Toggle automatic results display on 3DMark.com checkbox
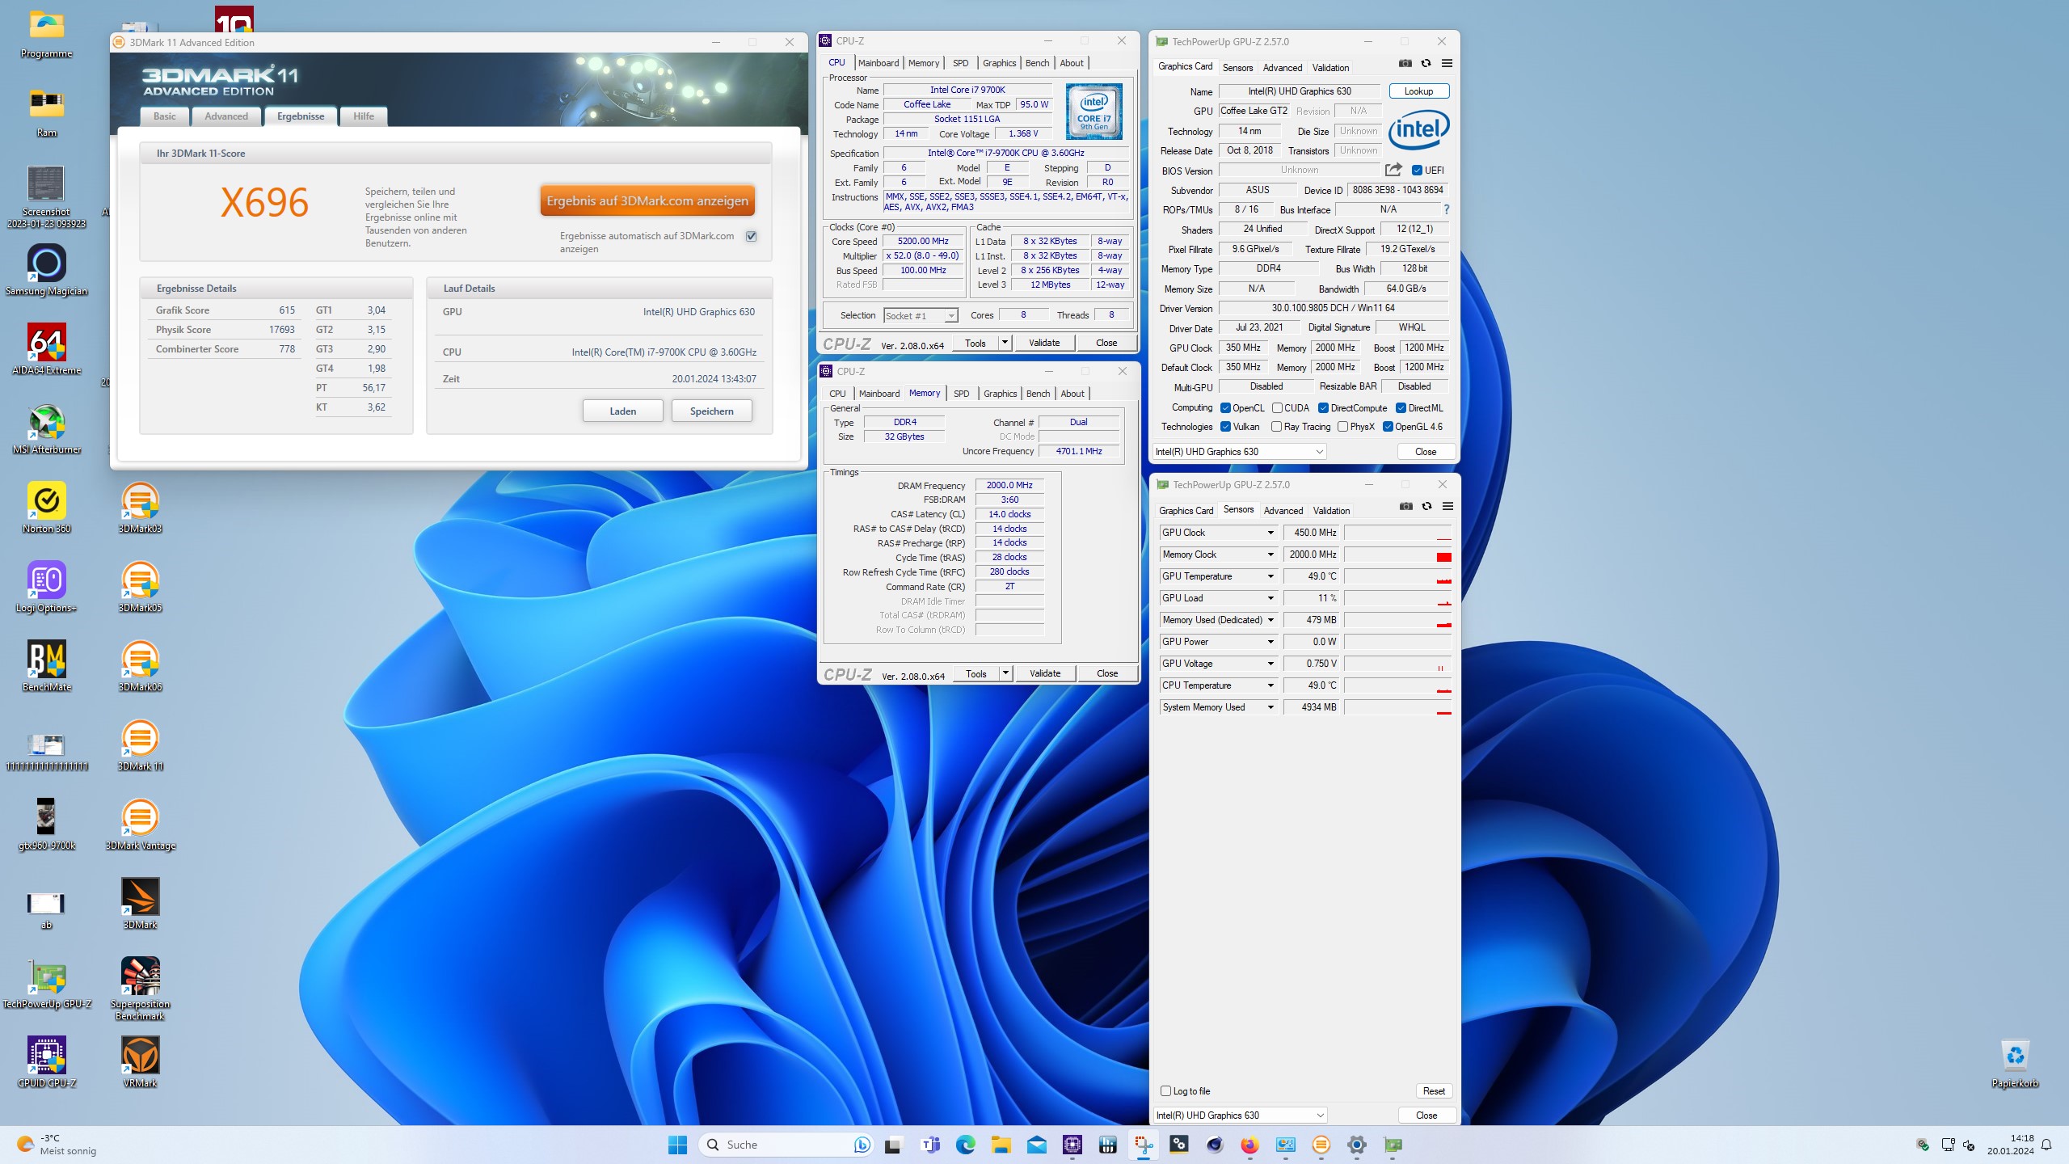Viewport: 2069px width, 1164px height. (752, 236)
